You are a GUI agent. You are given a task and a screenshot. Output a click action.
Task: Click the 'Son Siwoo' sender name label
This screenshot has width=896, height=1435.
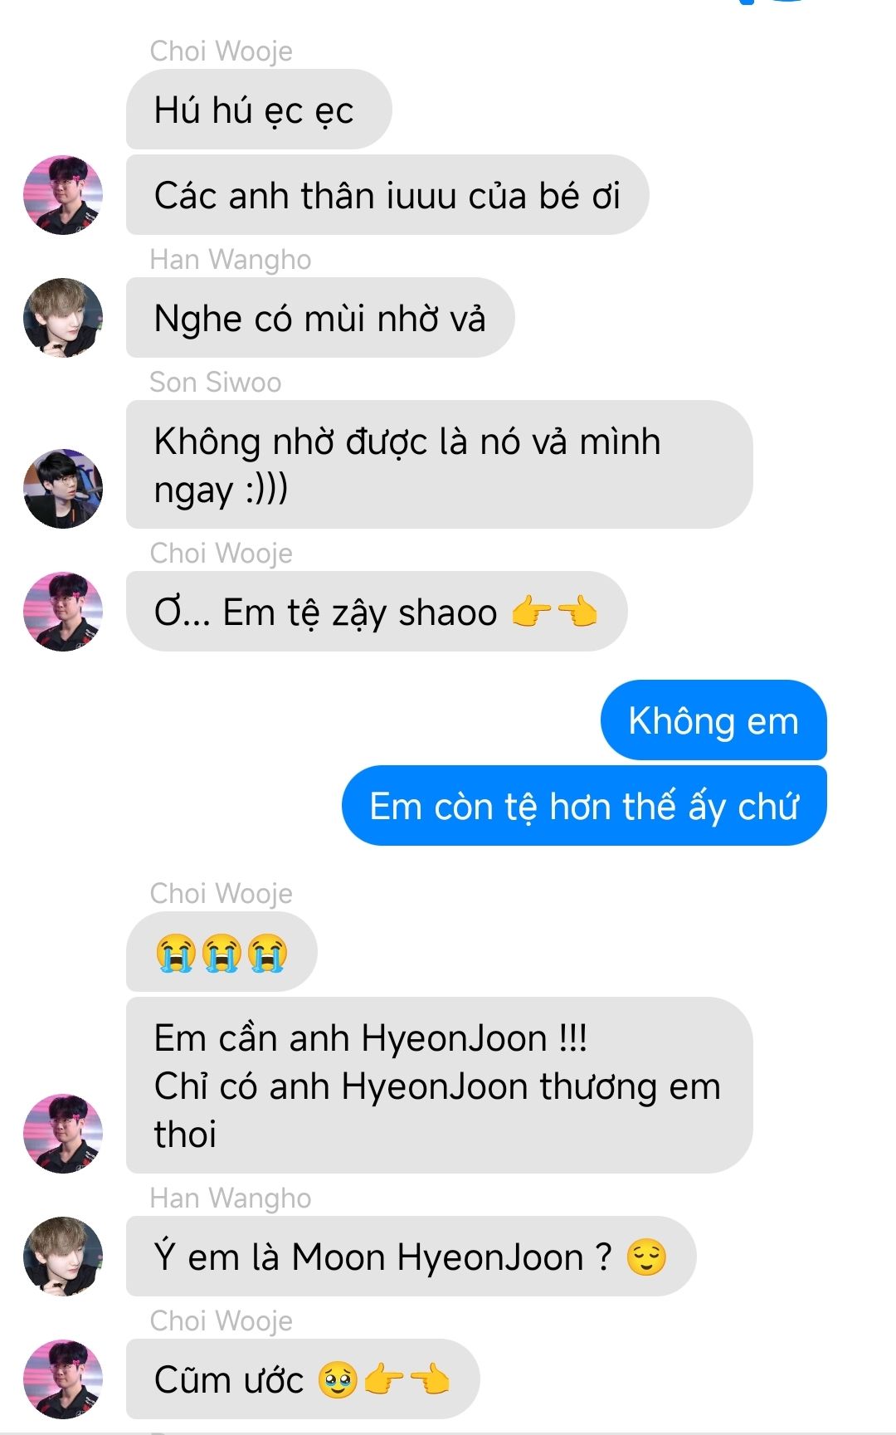pos(216,382)
